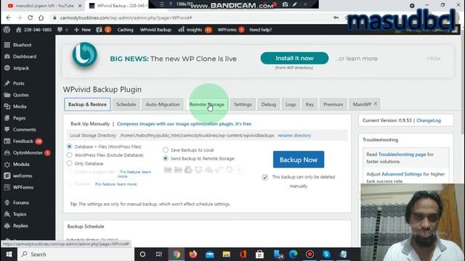Open the Remote Storage tab
Viewport: 465px width, 261px height.
(206, 104)
